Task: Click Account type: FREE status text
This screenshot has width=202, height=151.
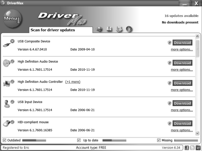Action: [x=91, y=148]
